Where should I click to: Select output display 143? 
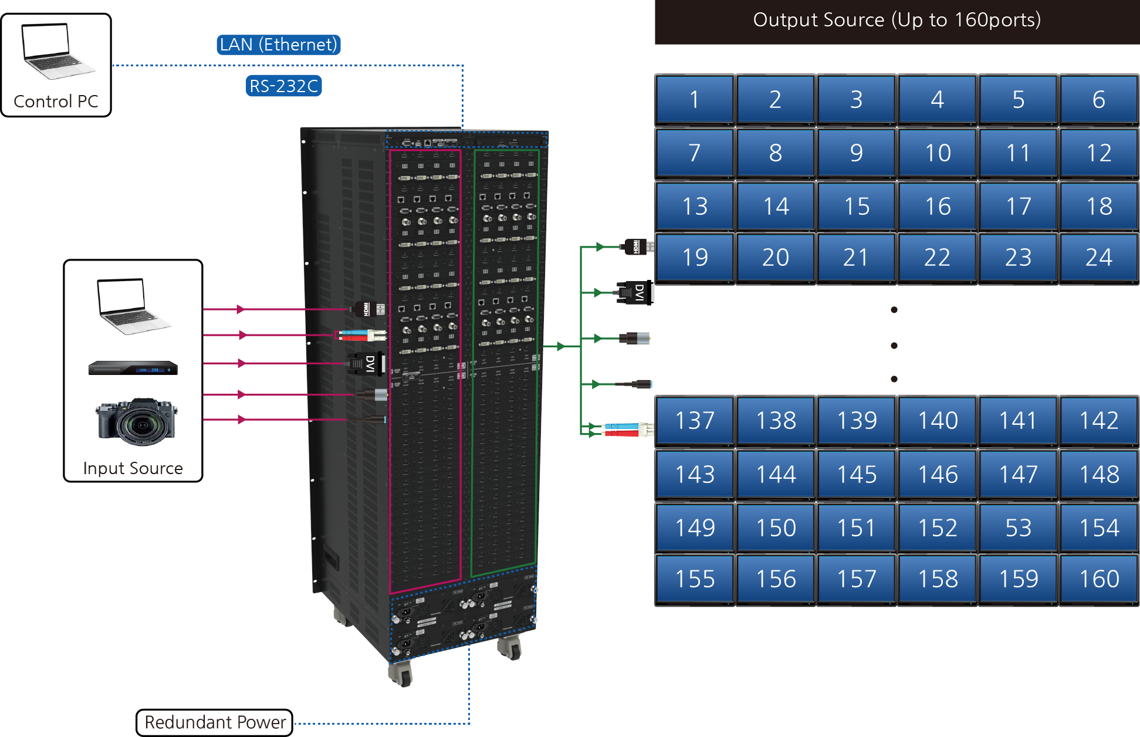pos(695,475)
